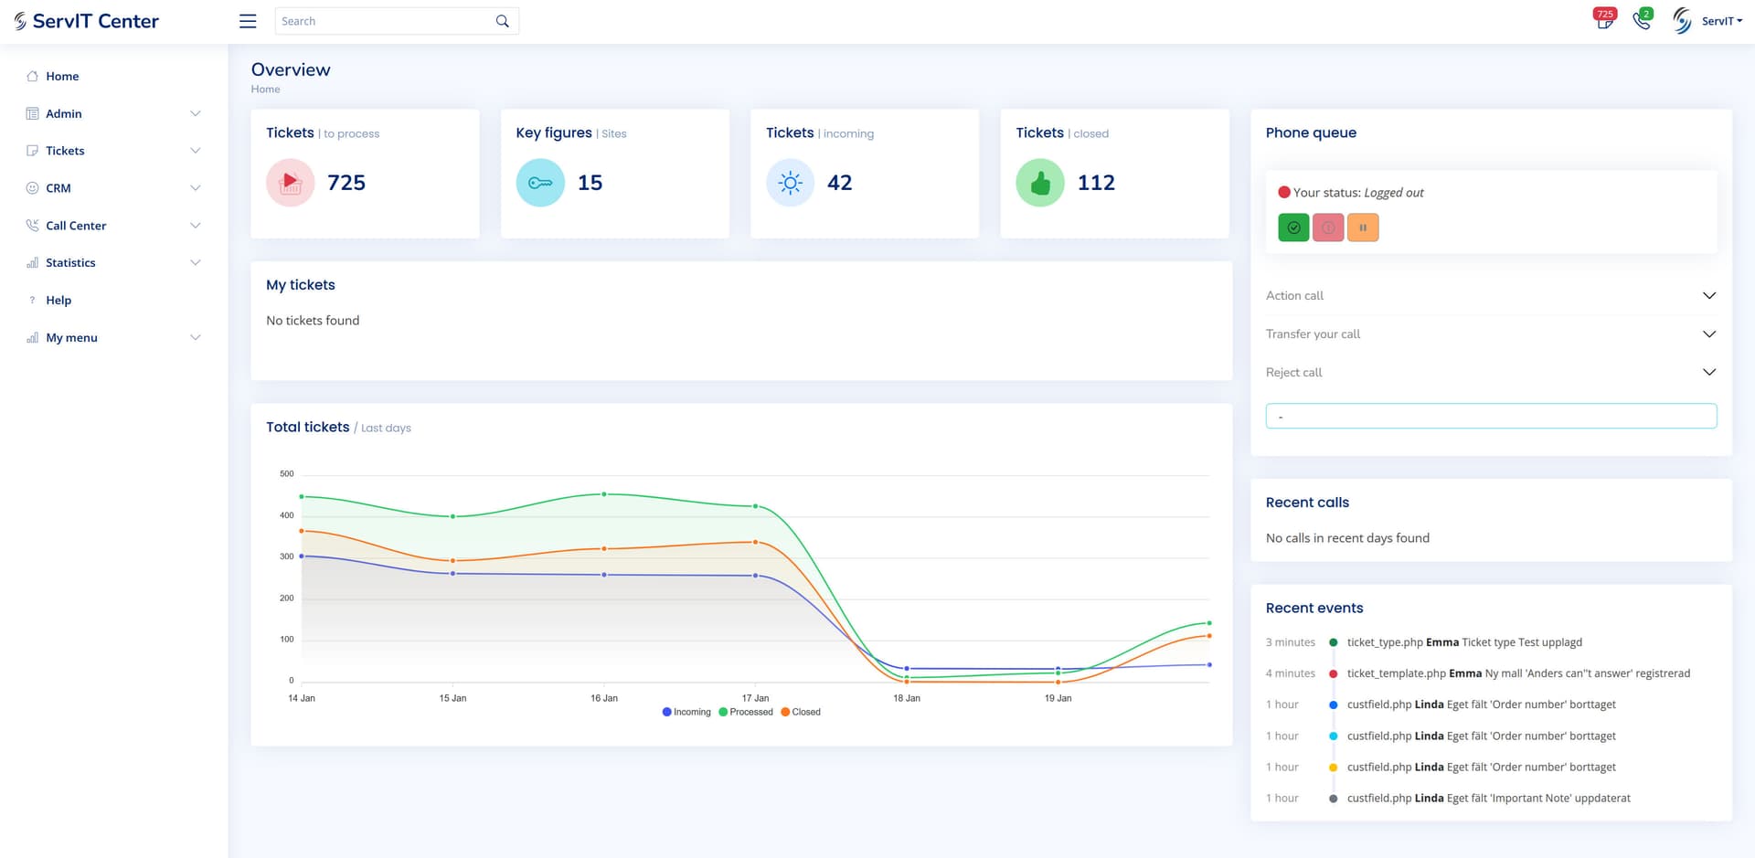This screenshot has width=1755, height=858.
Task: Expand the Transfer your call section
Action: click(1491, 334)
